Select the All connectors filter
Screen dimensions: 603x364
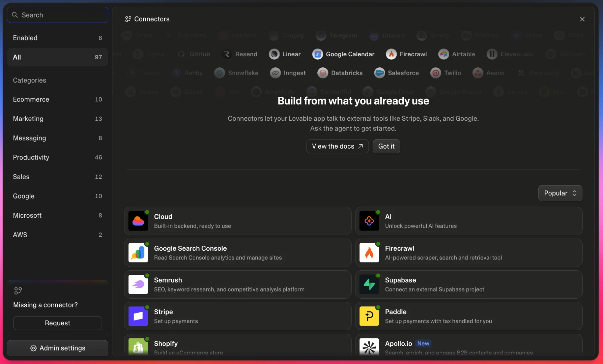click(x=57, y=57)
